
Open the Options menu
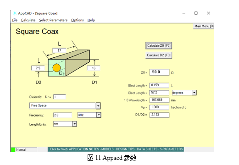[78, 20]
